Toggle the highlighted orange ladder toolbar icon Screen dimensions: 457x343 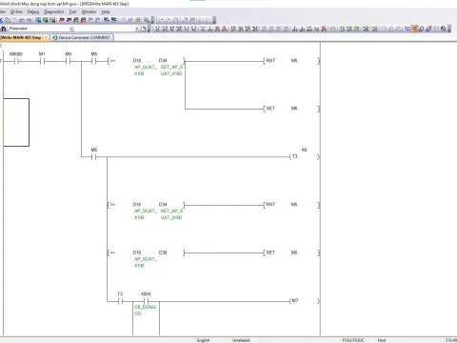(x=414, y=29)
